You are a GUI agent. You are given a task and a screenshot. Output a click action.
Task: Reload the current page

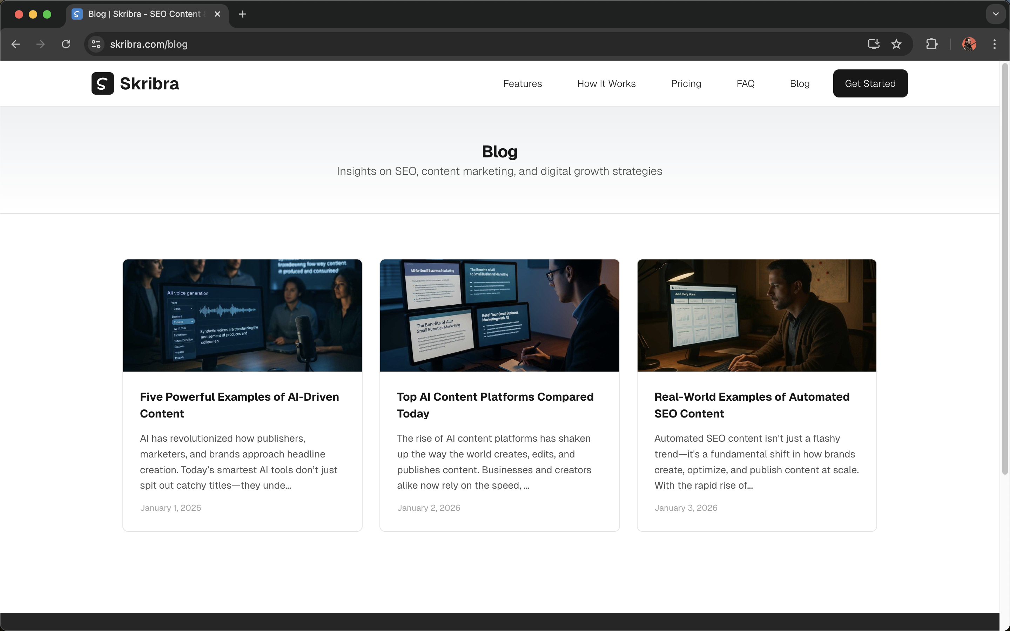coord(66,44)
